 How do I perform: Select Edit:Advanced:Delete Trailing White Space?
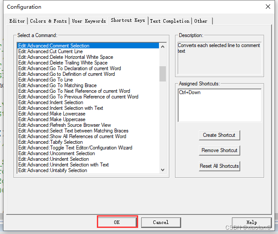[88, 63]
